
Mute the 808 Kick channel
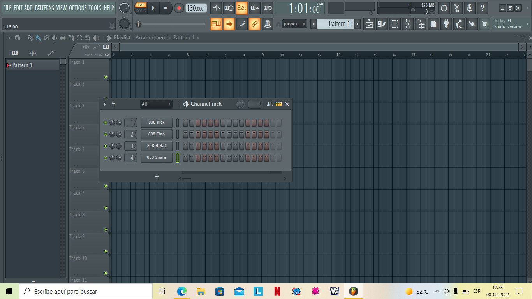pyautogui.click(x=106, y=123)
